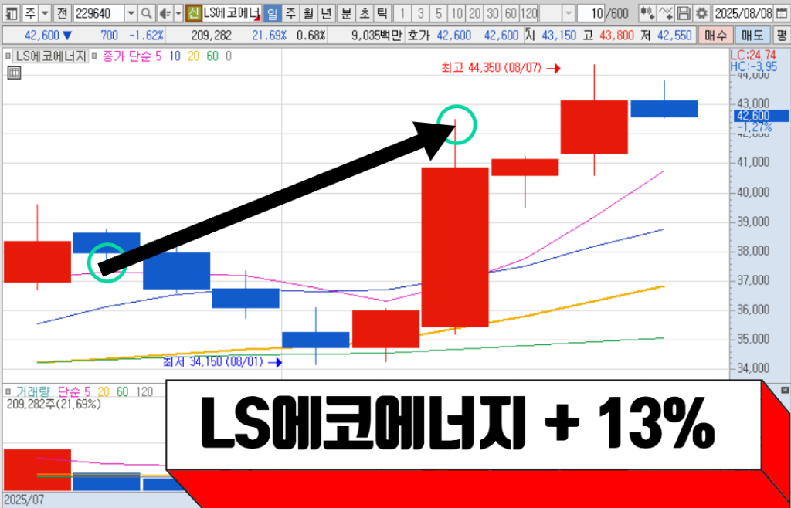The height and width of the screenshot is (508, 791).
Task: Click the 최저 34,150 (08/01) low label
Action: click(x=213, y=361)
